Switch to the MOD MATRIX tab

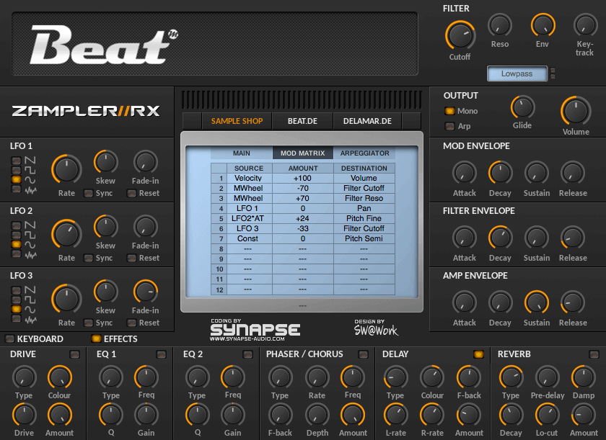tap(302, 153)
